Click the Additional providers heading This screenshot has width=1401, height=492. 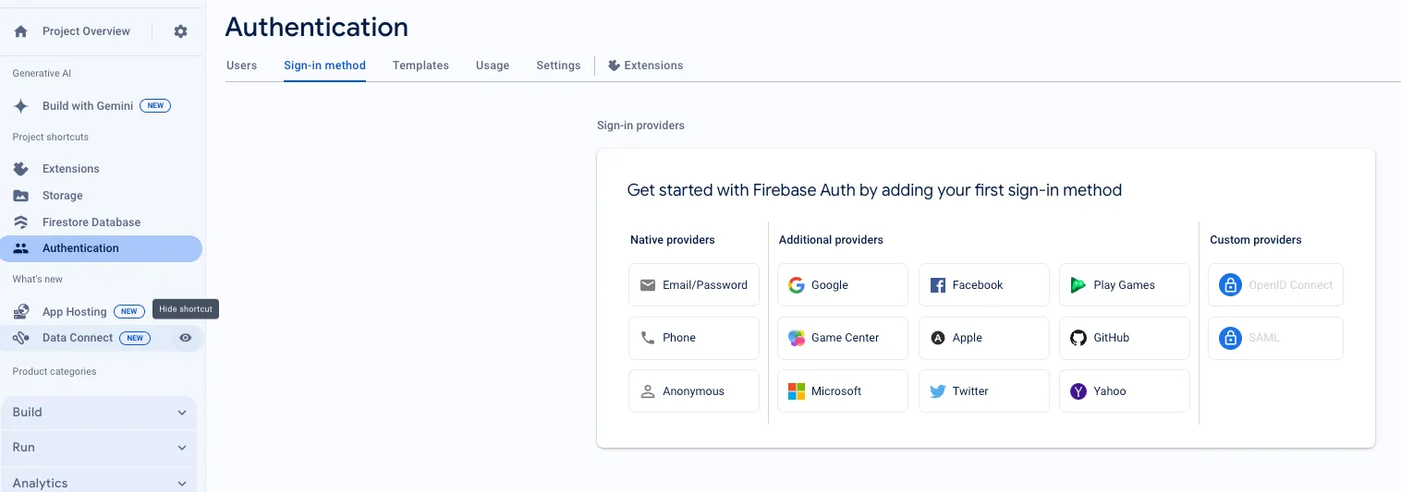pos(831,240)
